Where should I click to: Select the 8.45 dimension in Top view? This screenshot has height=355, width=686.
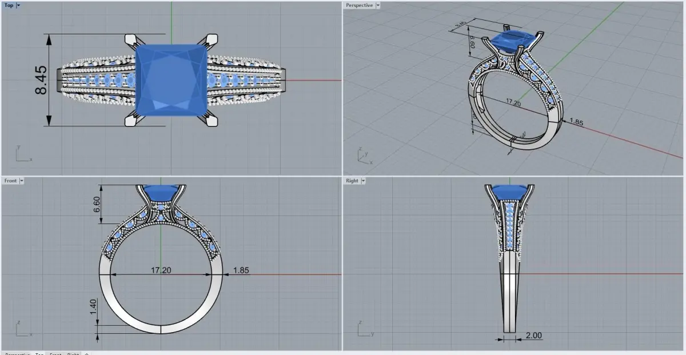[x=41, y=80]
